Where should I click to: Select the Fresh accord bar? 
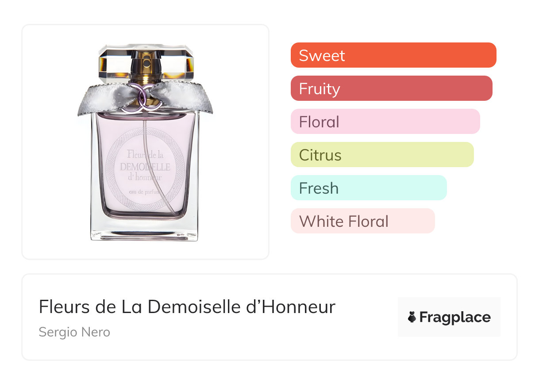click(369, 188)
